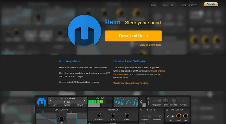Click 'Comes in both 32-bit and 64-bit versions' text
This screenshot has width=226, height=124.
coord(79,82)
